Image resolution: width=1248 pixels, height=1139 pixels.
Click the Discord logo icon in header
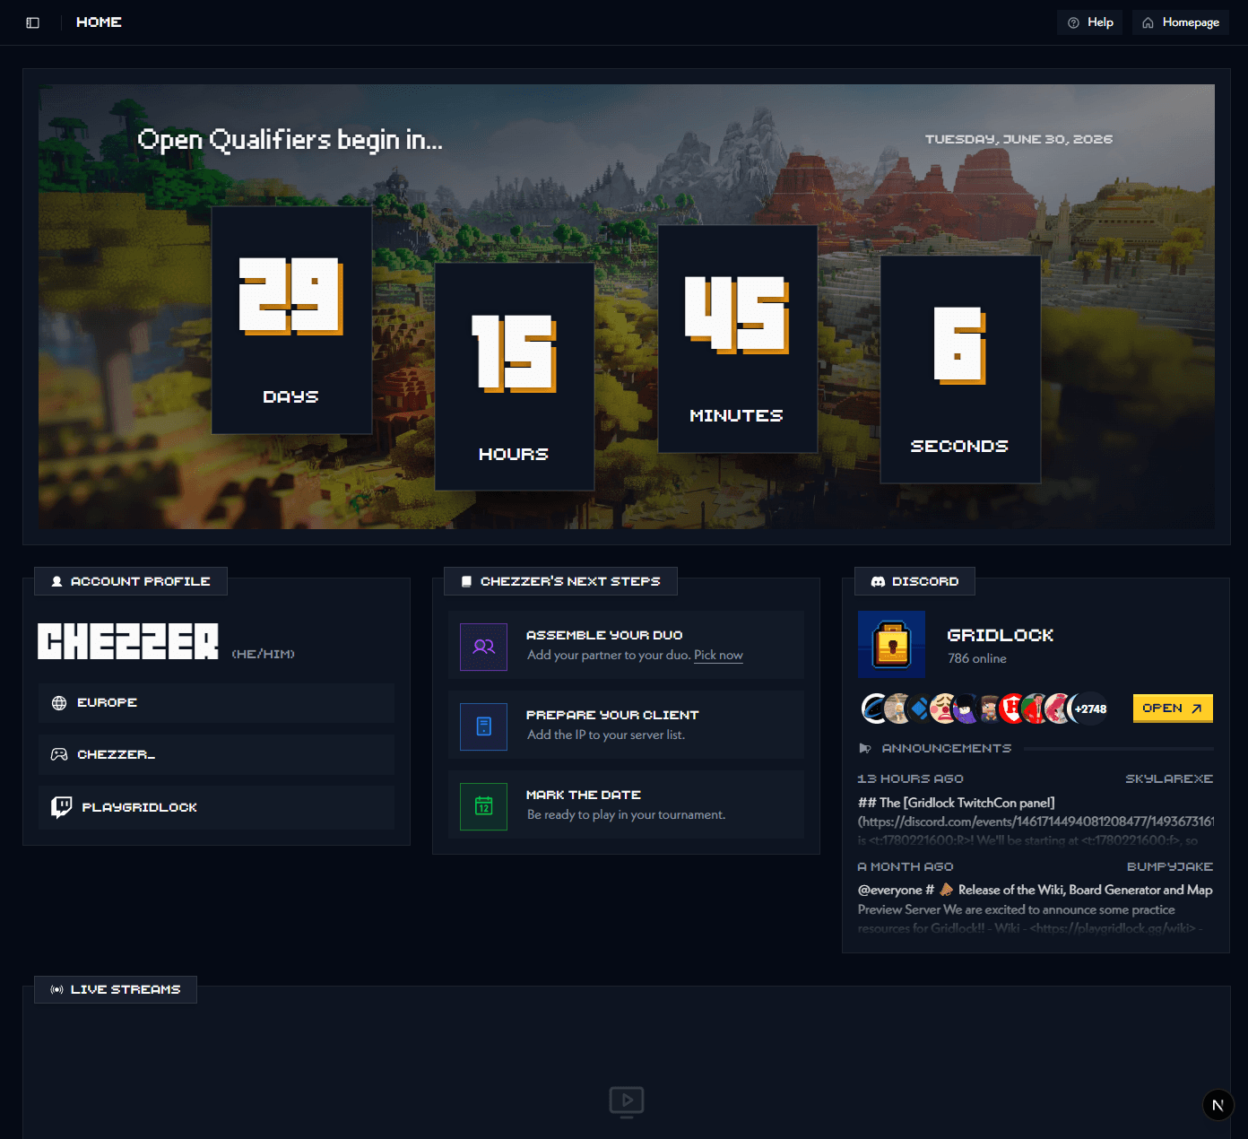pyautogui.click(x=878, y=581)
